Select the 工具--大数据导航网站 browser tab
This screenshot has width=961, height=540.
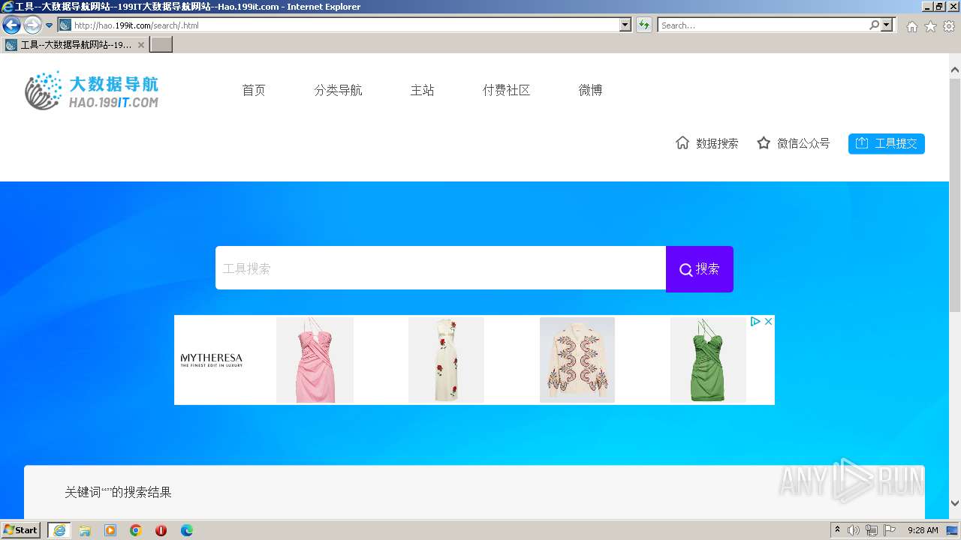pyautogui.click(x=75, y=45)
